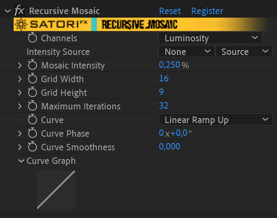Select the Curve Smoothness property label

point(78,147)
